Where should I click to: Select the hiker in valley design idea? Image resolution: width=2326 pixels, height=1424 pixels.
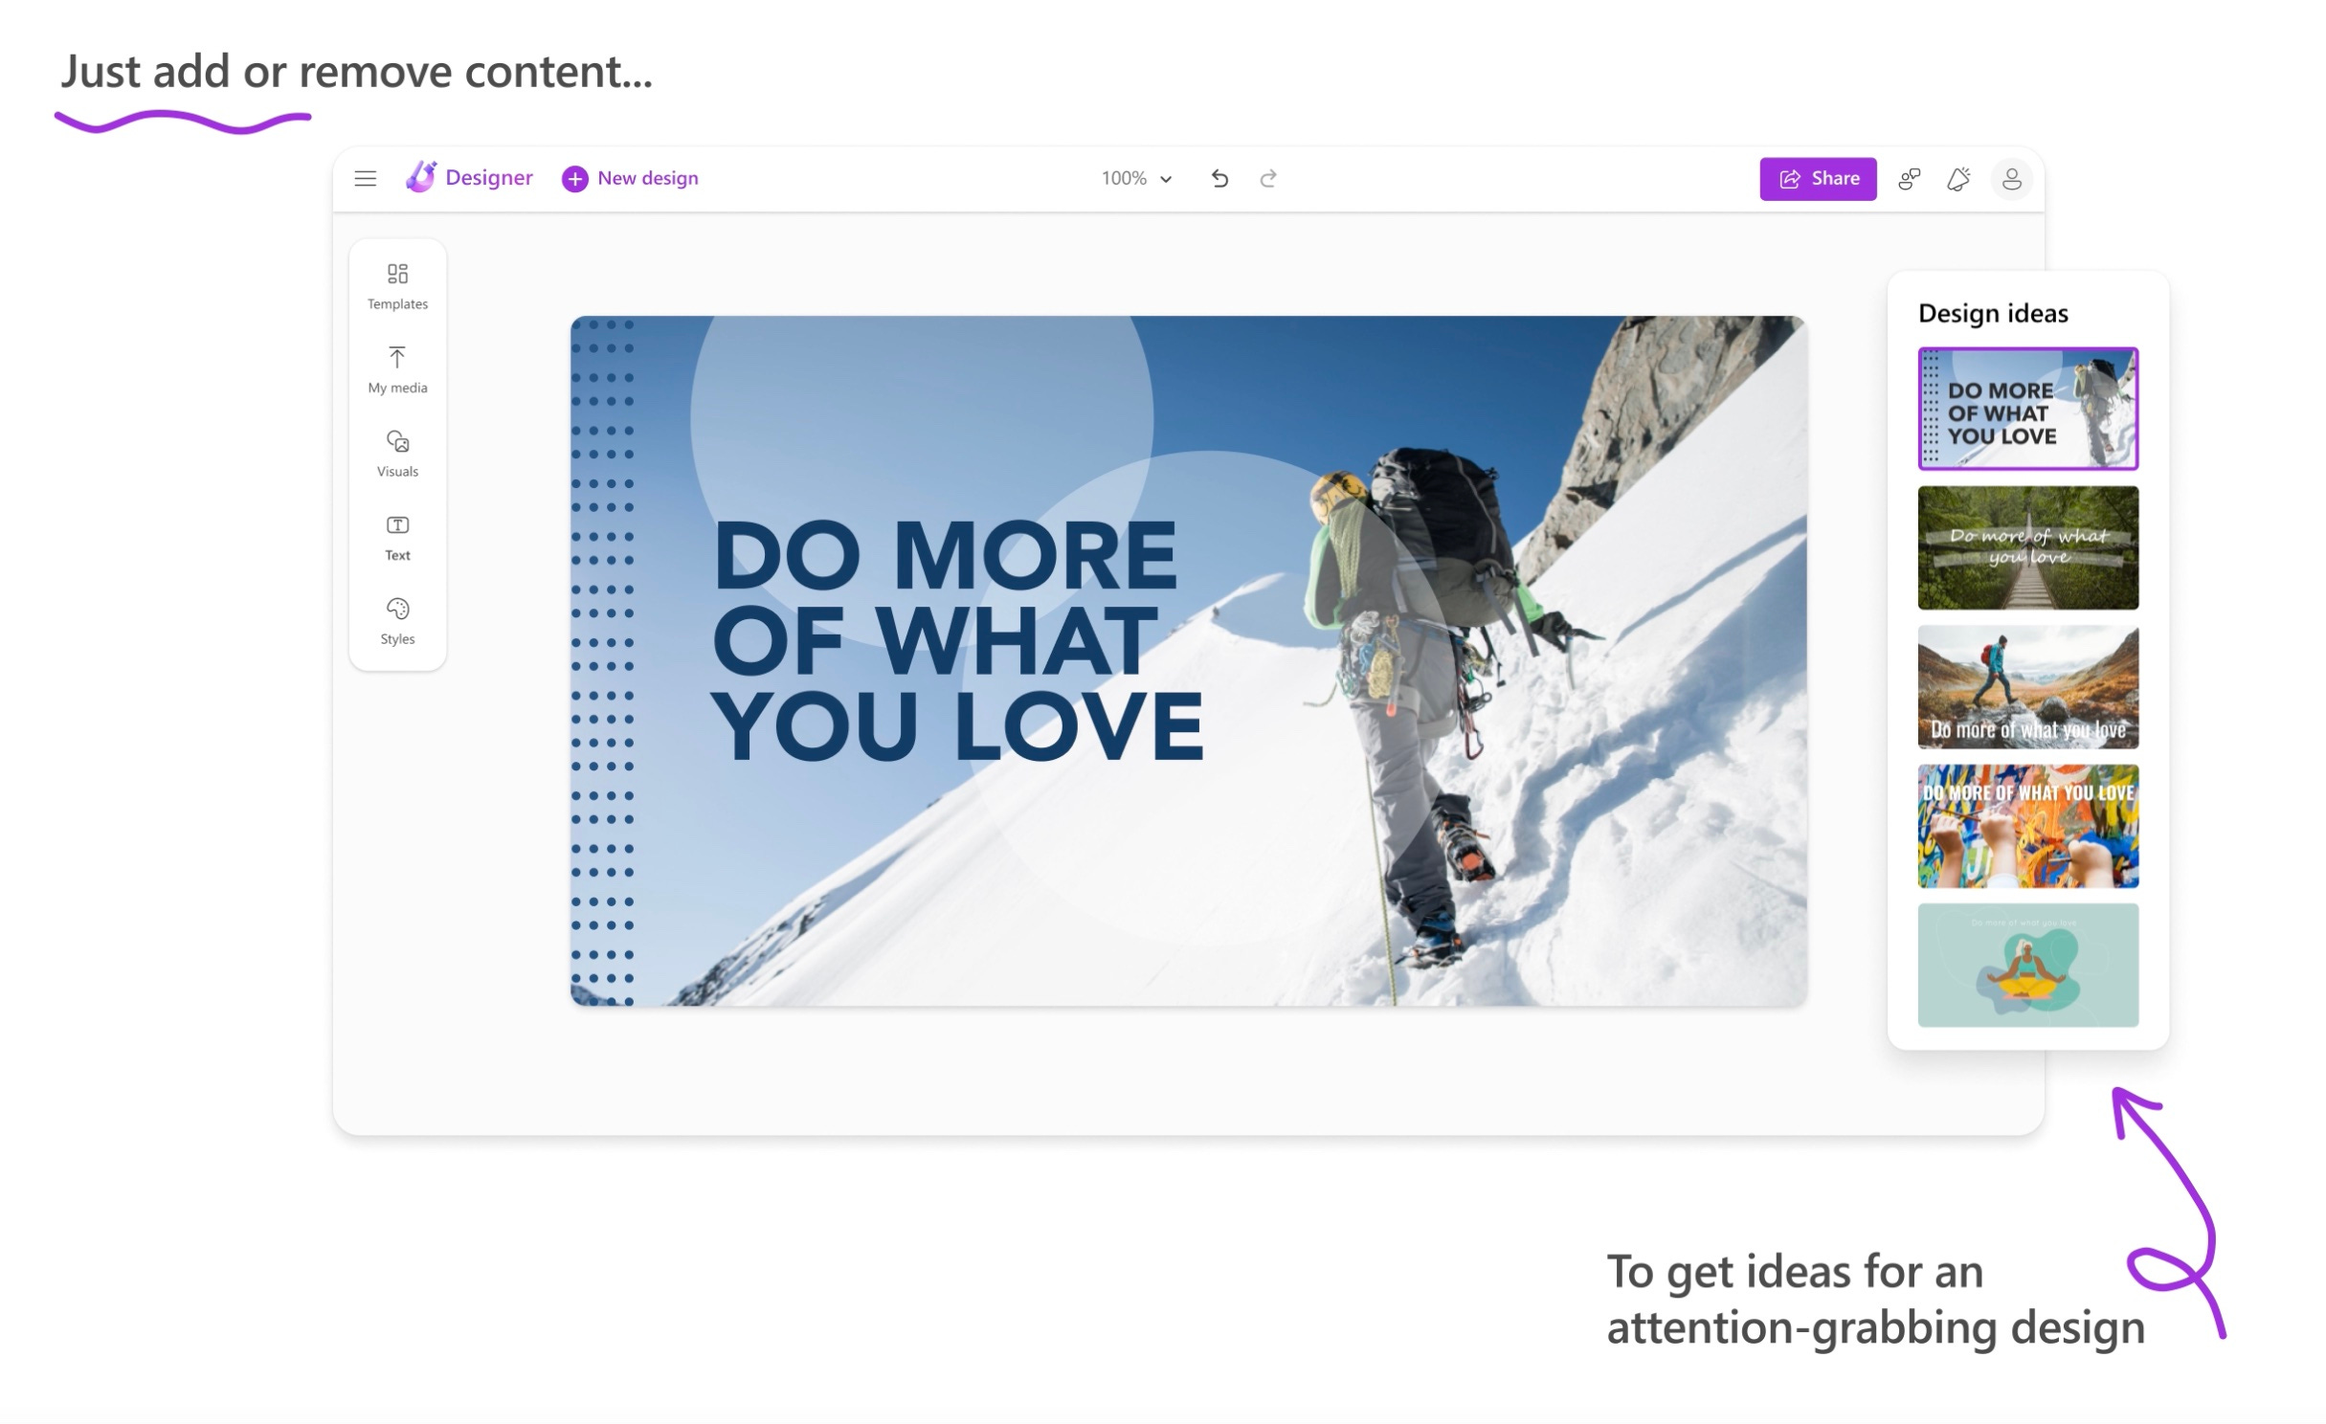[2027, 687]
